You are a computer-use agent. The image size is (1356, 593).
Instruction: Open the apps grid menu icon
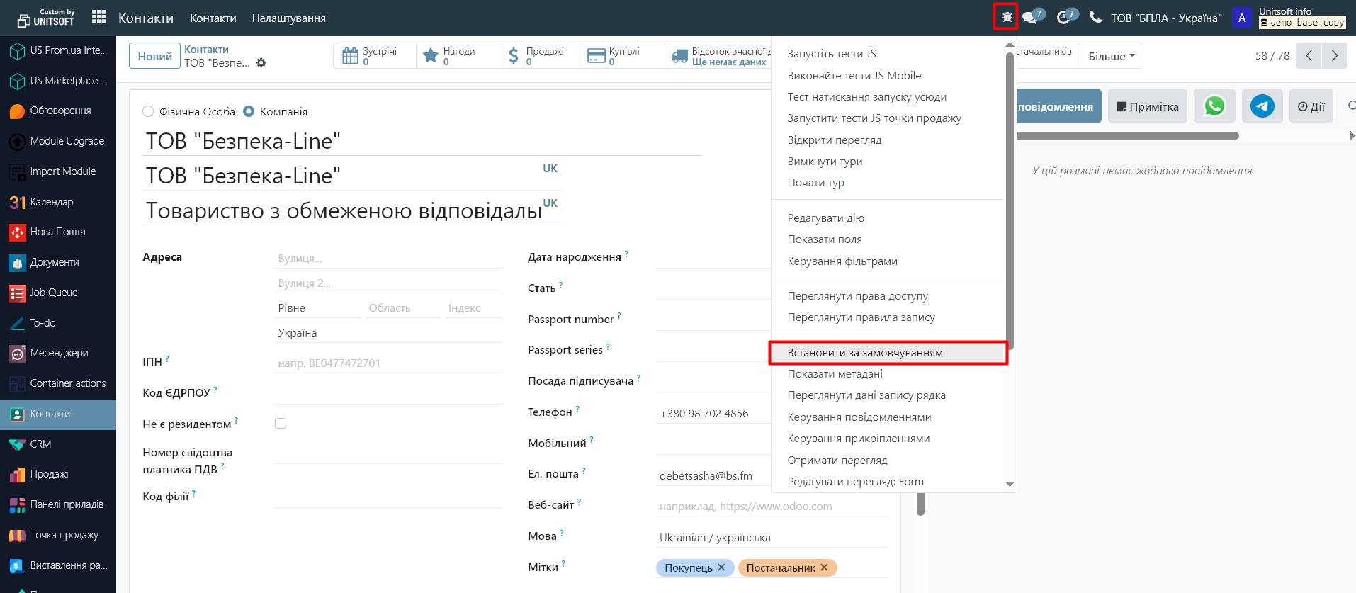[x=99, y=17]
